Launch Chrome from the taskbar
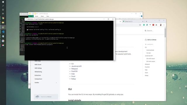This screenshot has height=105, width=187. point(3,18)
